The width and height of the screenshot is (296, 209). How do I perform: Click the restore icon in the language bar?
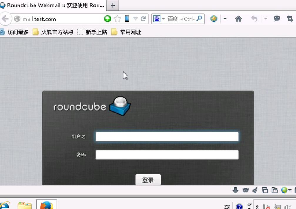pos(249,204)
